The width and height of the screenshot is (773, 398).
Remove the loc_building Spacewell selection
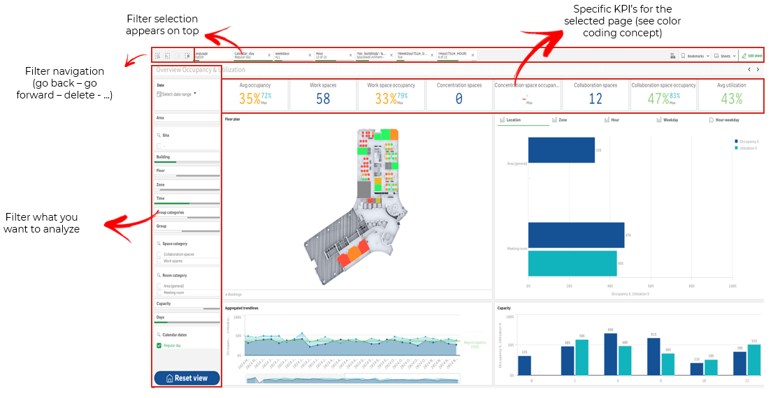pos(391,55)
